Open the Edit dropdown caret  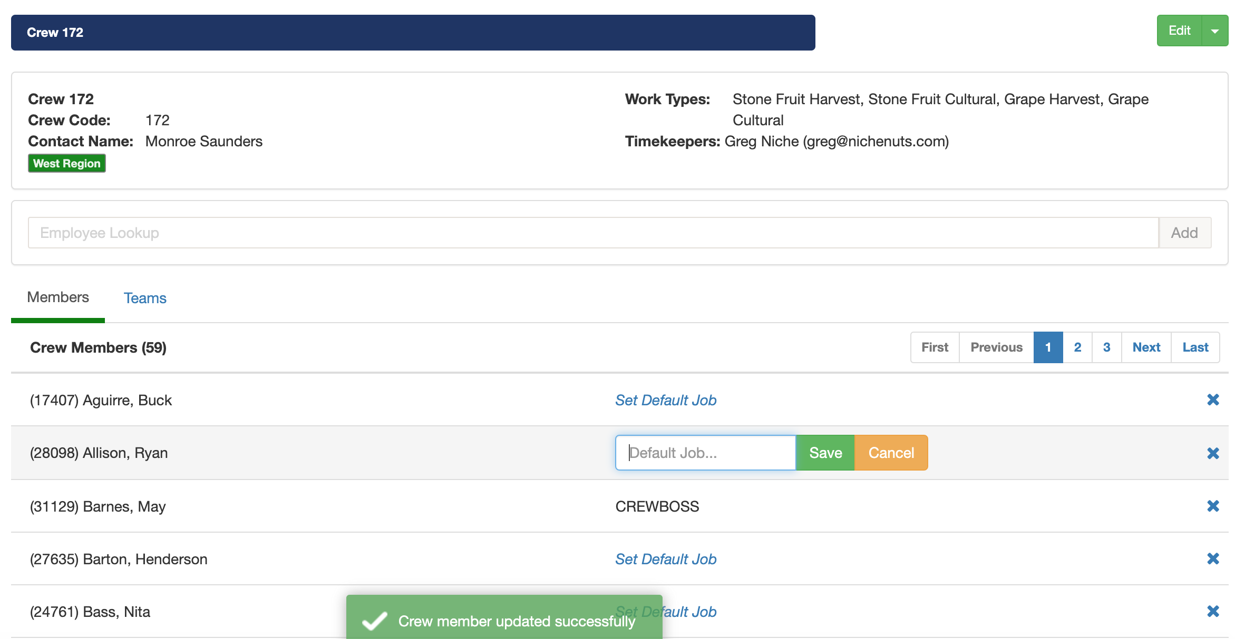point(1215,31)
